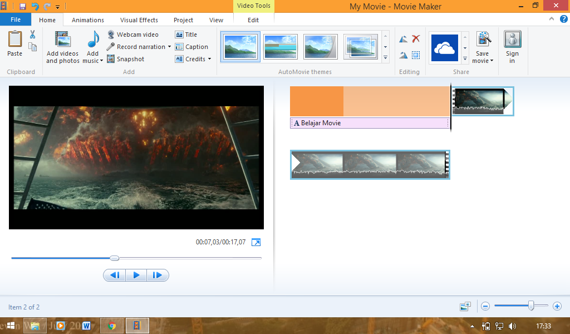This screenshot has height=334, width=570.
Task: Open Add music dropdown arrow
Action: (x=101, y=61)
